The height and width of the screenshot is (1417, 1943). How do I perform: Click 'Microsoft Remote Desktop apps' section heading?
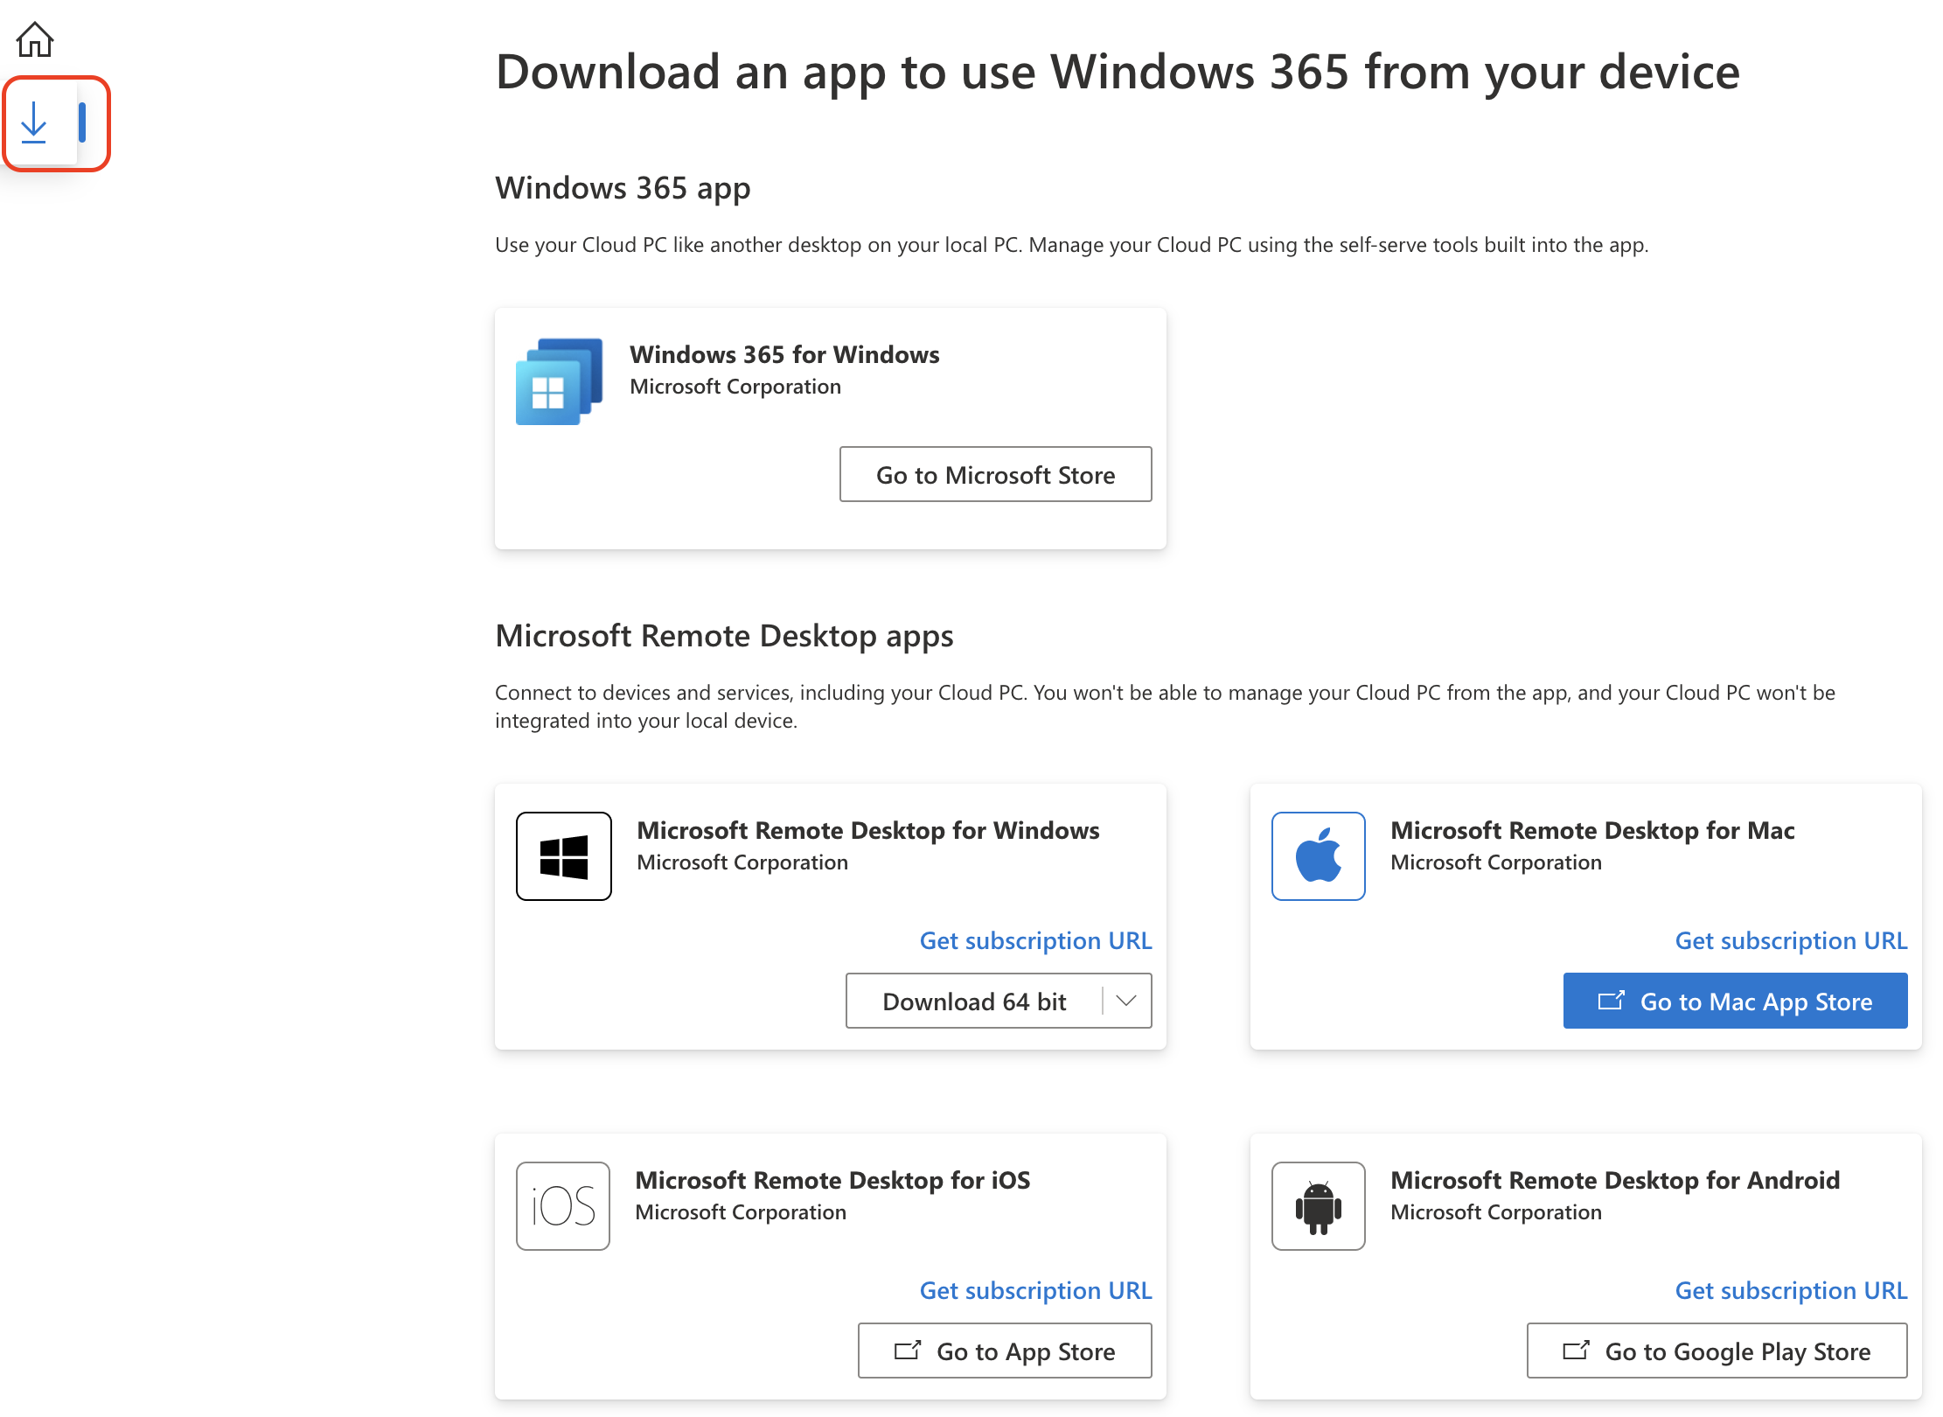[x=724, y=636]
